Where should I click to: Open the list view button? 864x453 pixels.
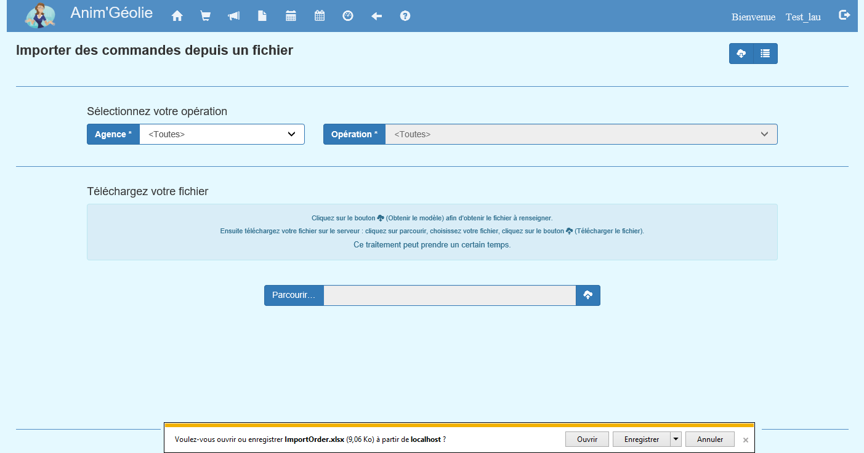pyautogui.click(x=765, y=54)
